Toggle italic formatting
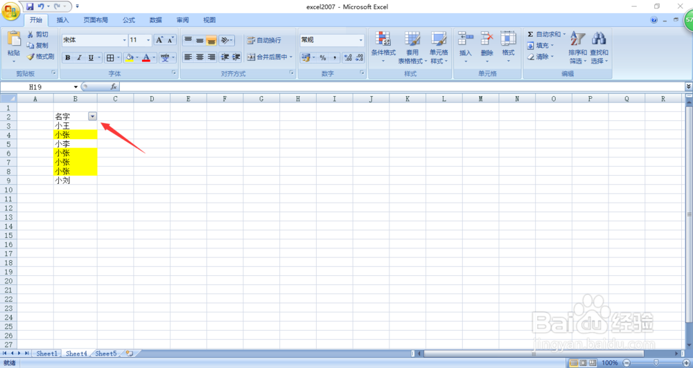The image size is (693, 368). pyautogui.click(x=79, y=57)
